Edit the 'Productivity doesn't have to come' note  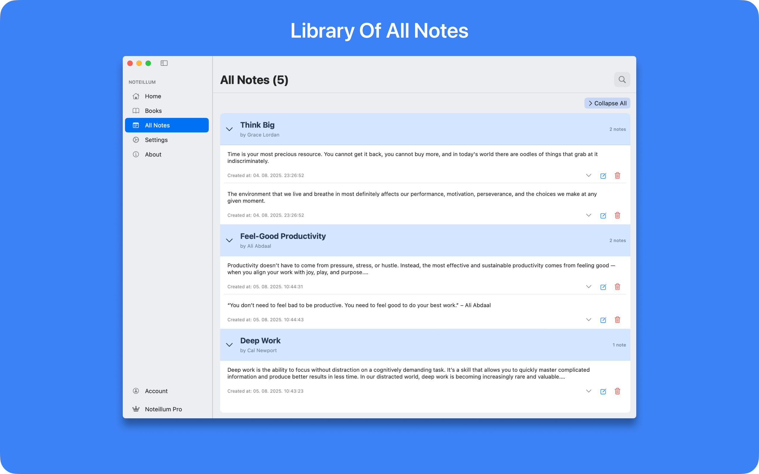coord(603,287)
